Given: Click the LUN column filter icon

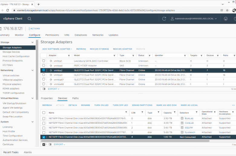Looking at the screenshot, I should pyautogui.click(x=142, y=112).
